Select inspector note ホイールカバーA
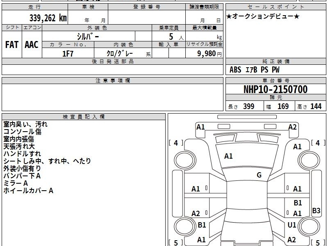 [x=28, y=191]
